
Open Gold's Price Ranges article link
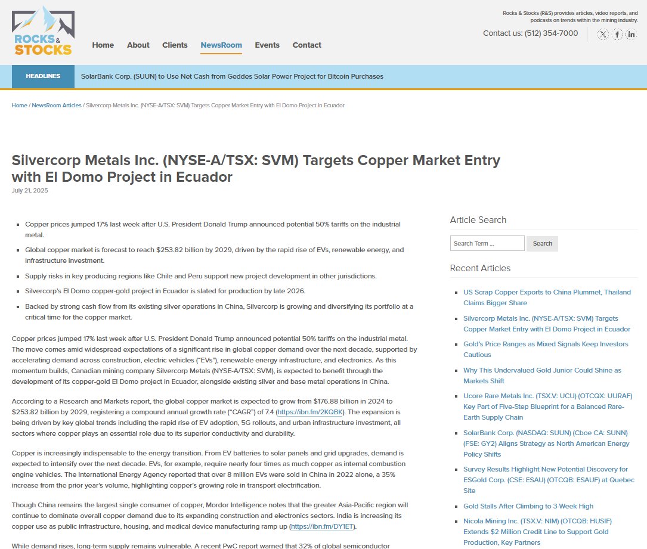pos(546,349)
